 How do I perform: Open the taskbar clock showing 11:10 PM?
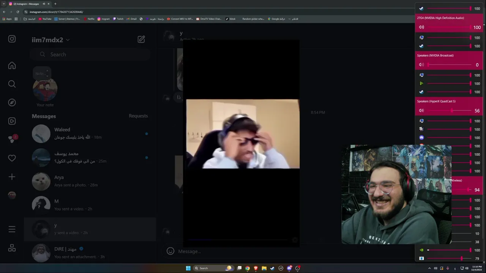pyautogui.click(x=477, y=268)
